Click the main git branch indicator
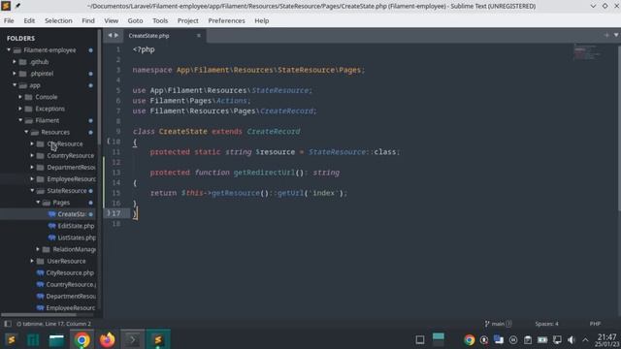The image size is (621, 349). 498,324
